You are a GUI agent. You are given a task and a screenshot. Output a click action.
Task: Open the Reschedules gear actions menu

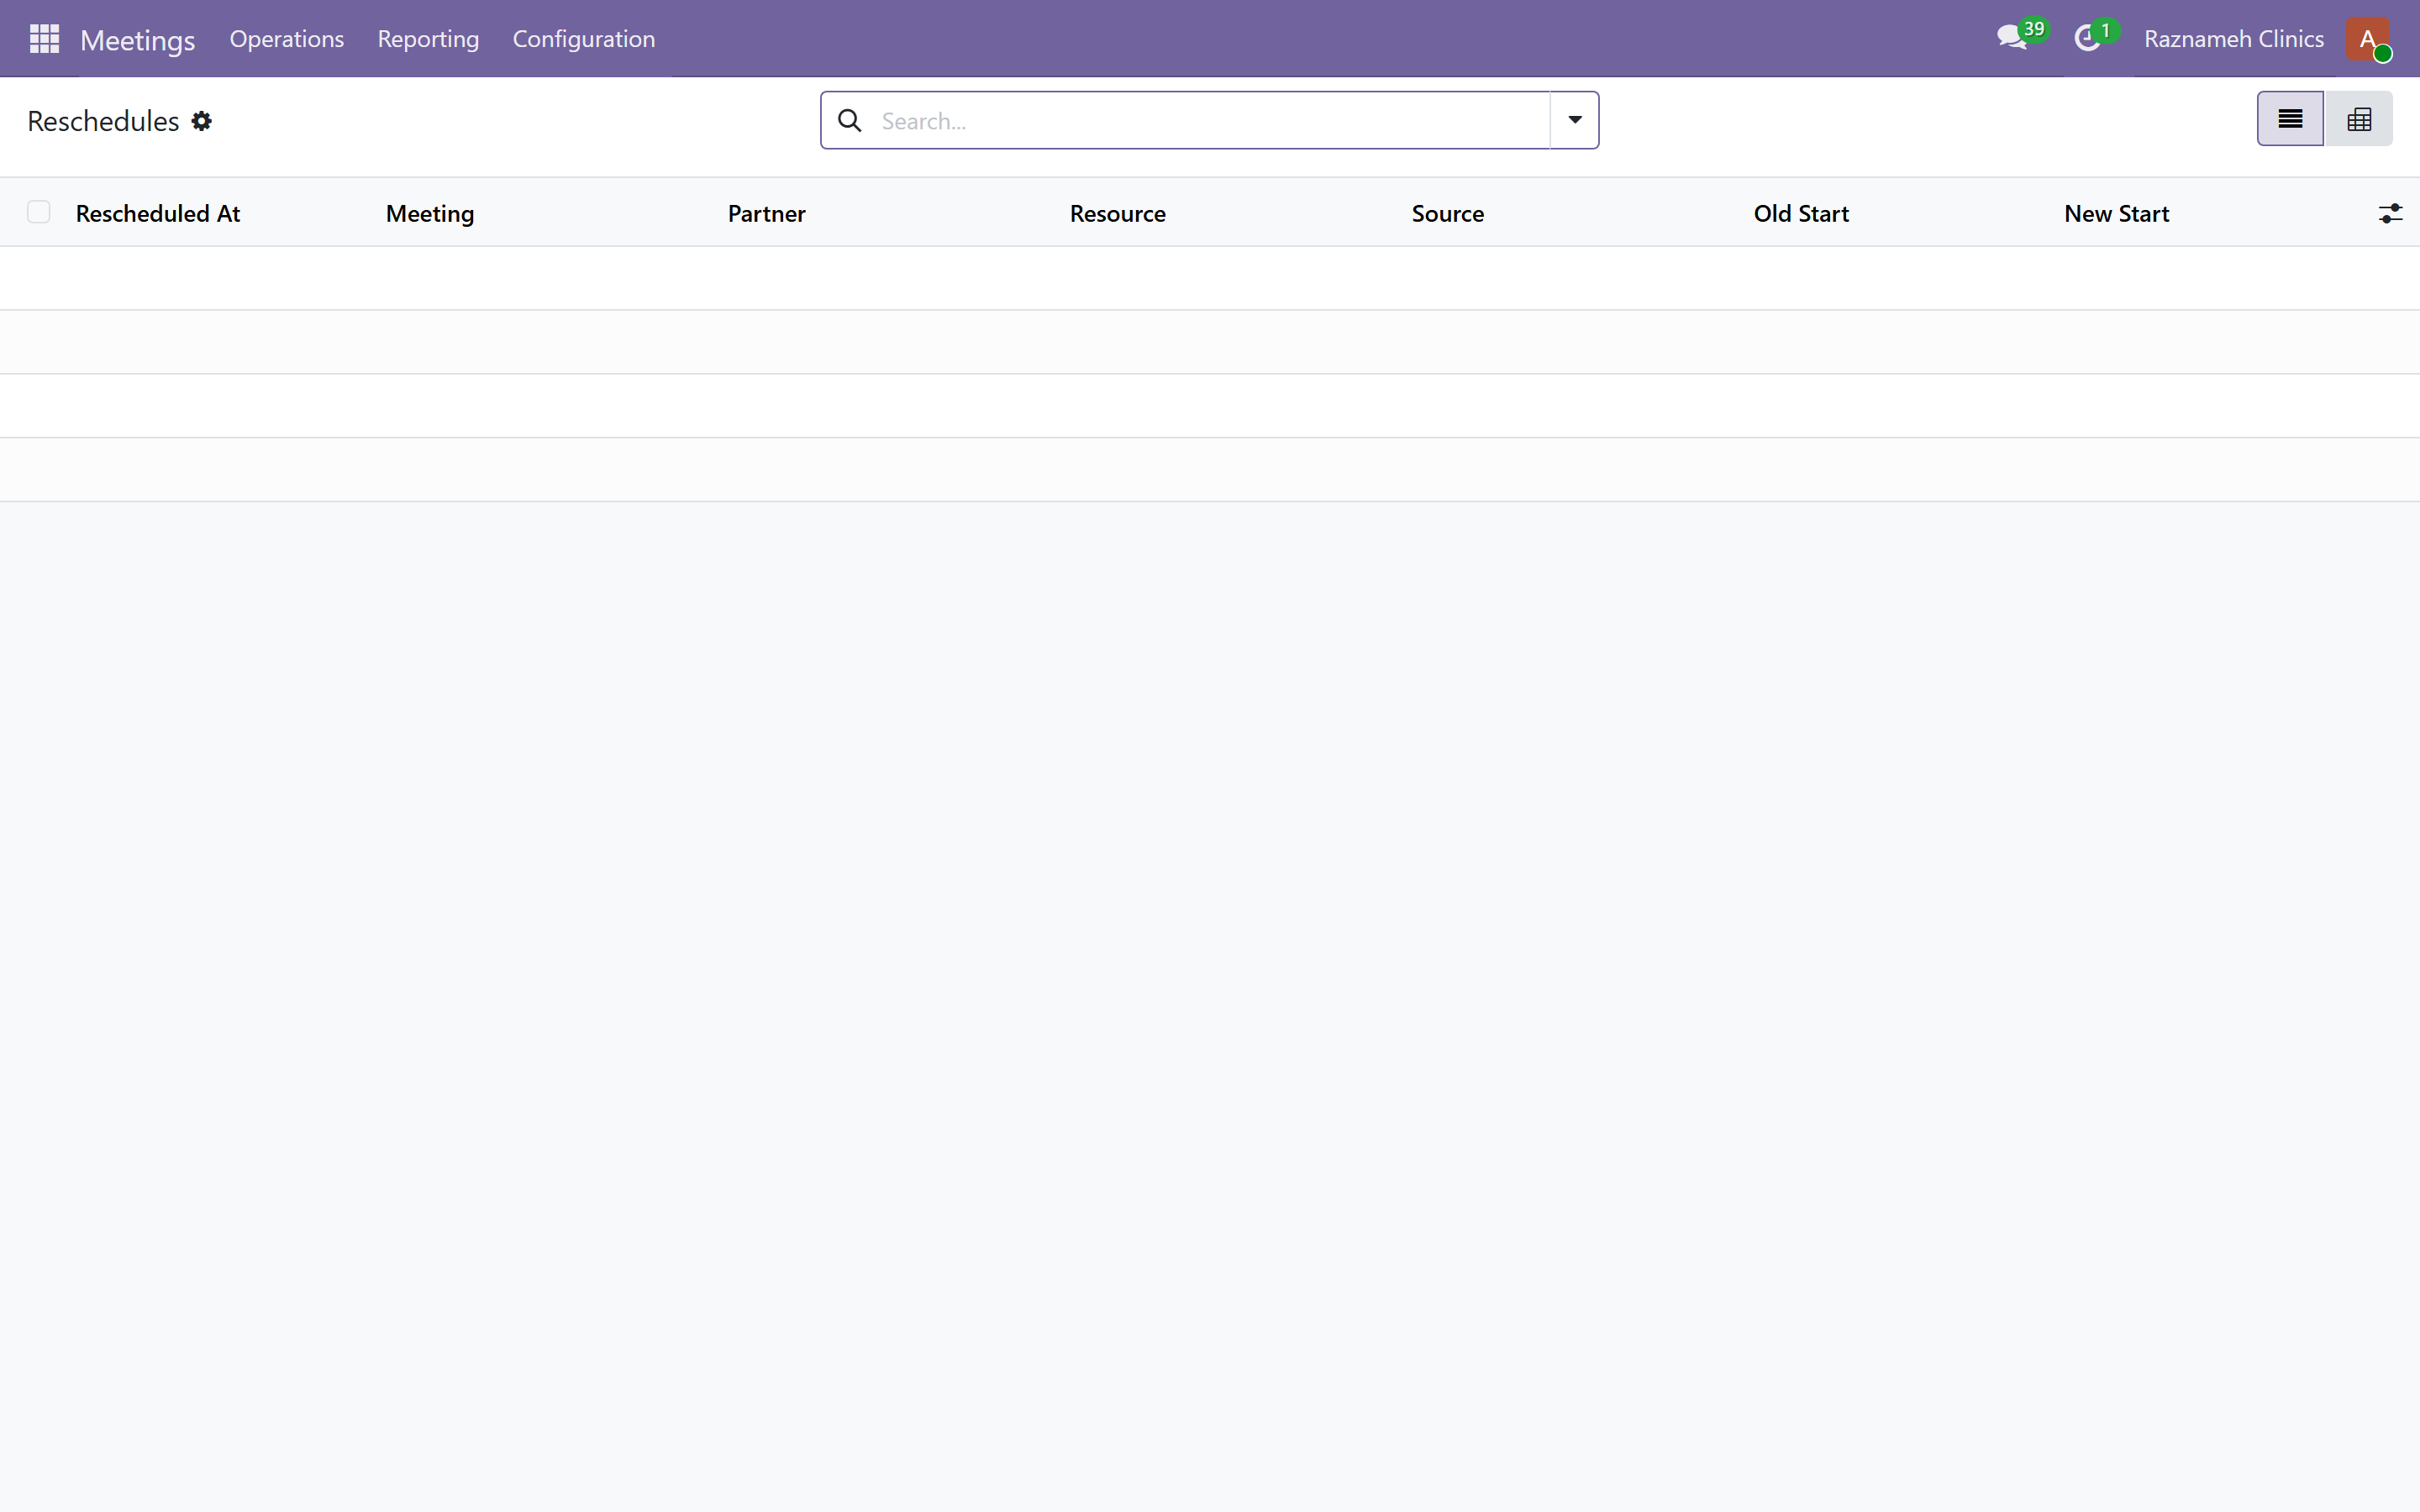tap(202, 121)
